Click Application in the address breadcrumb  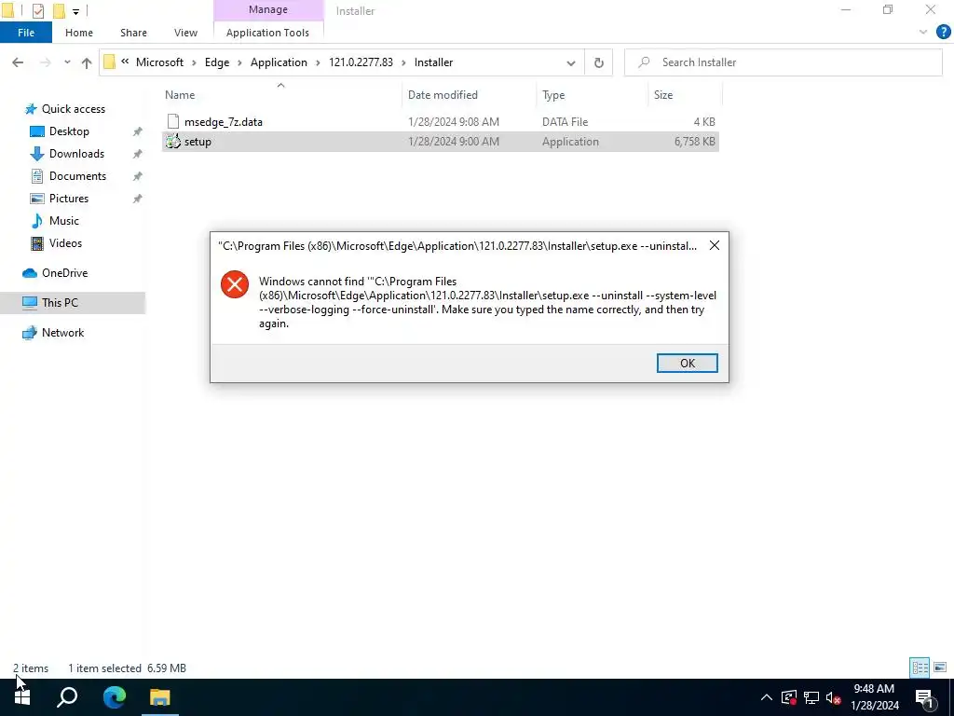279,62
